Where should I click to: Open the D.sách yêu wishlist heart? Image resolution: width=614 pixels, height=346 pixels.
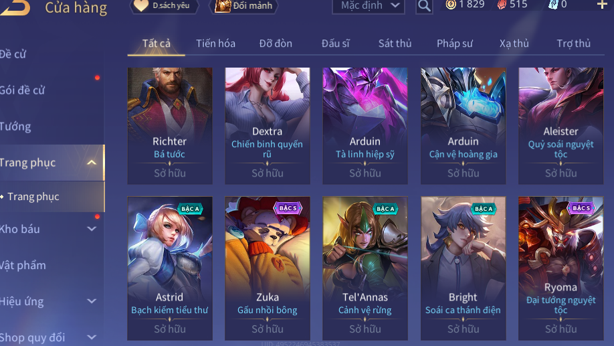click(x=141, y=5)
